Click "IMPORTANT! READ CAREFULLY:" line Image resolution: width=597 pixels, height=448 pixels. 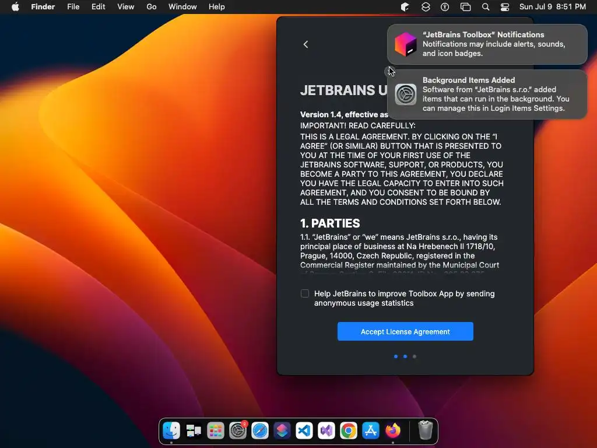(357, 126)
